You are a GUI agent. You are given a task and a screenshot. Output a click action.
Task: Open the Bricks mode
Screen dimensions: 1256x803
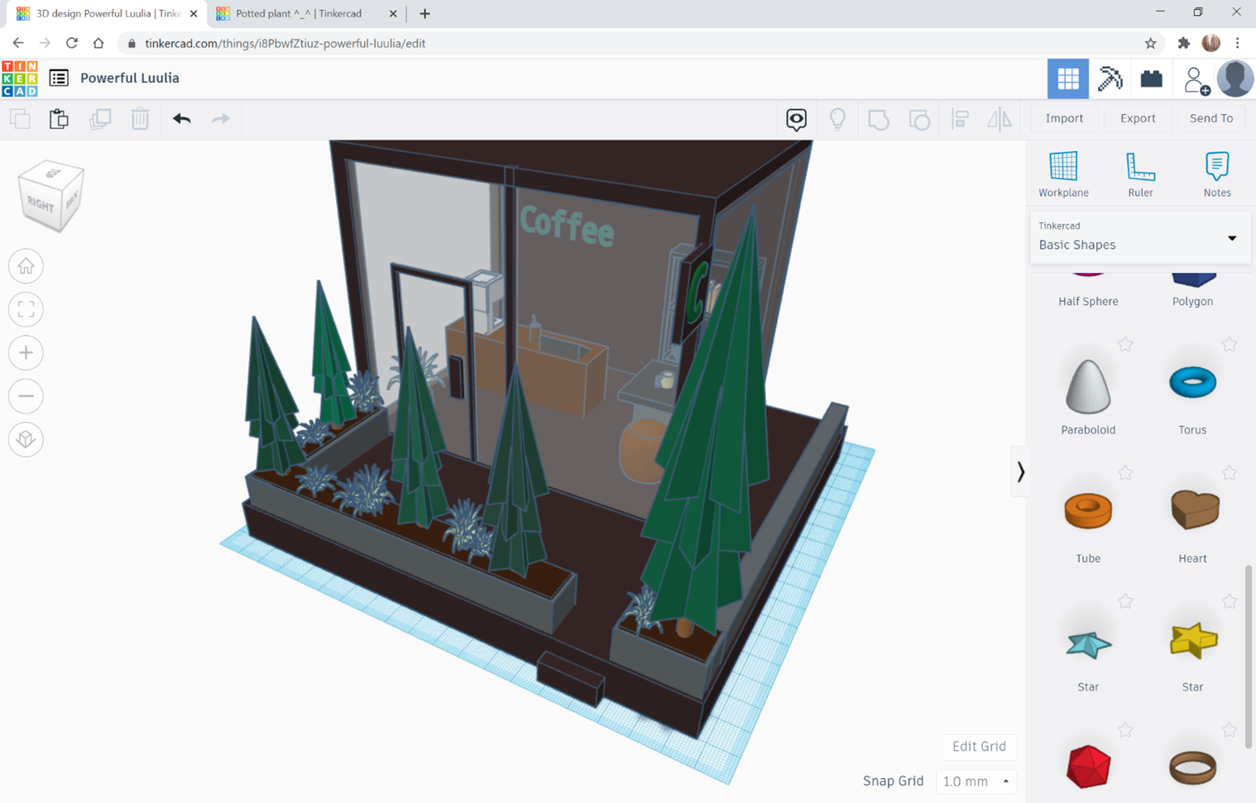coord(1152,79)
